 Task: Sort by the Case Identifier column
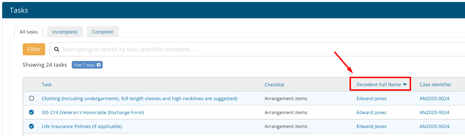435,85
